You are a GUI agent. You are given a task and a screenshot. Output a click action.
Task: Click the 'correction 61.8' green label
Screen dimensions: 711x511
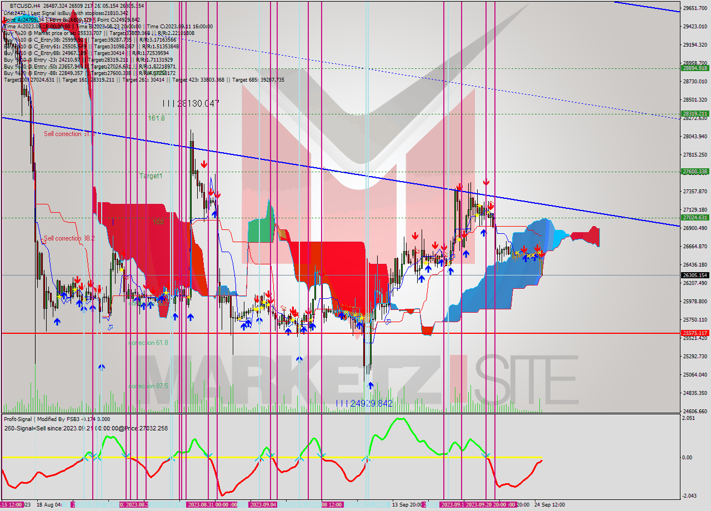(x=148, y=343)
